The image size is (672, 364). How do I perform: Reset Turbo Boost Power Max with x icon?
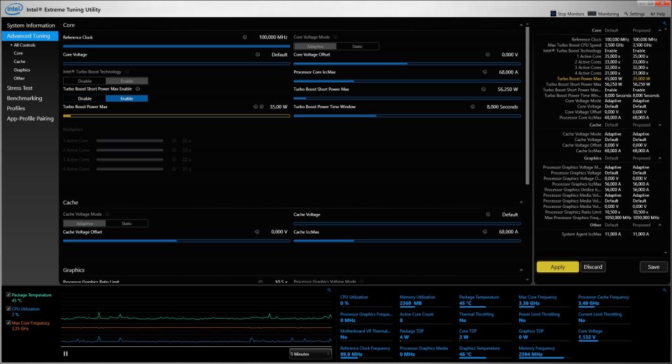261,107
